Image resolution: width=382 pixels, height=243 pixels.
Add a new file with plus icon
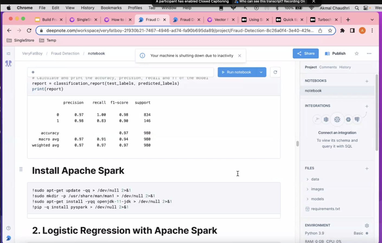click(x=367, y=168)
